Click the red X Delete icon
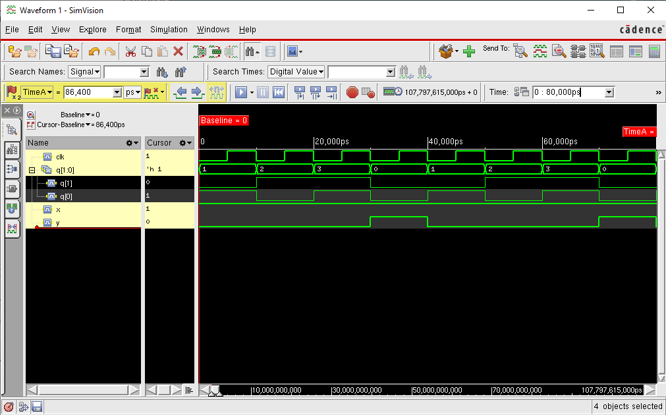Screen dimensions: 666x415 177,51
